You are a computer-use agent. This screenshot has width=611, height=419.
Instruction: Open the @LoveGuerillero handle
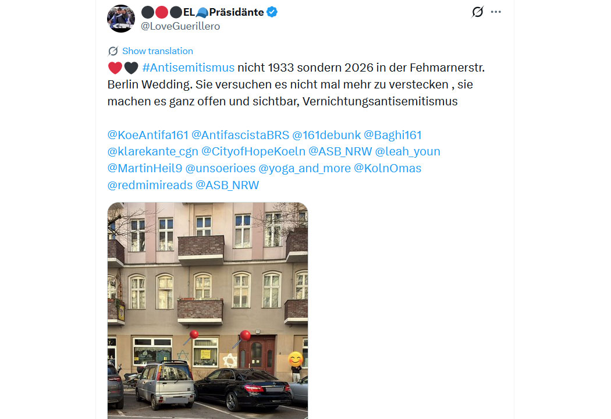pos(180,26)
